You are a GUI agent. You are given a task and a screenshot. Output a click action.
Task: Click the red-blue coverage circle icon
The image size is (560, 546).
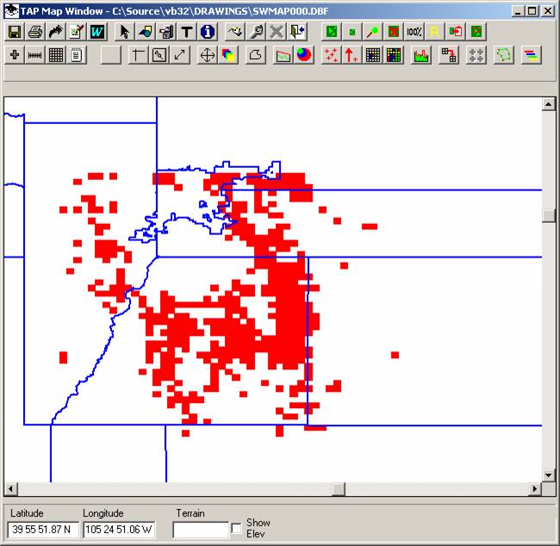303,55
